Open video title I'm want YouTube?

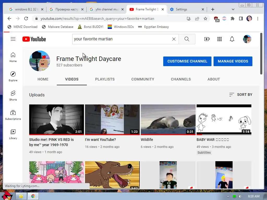pyautogui.click(x=100, y=140)
